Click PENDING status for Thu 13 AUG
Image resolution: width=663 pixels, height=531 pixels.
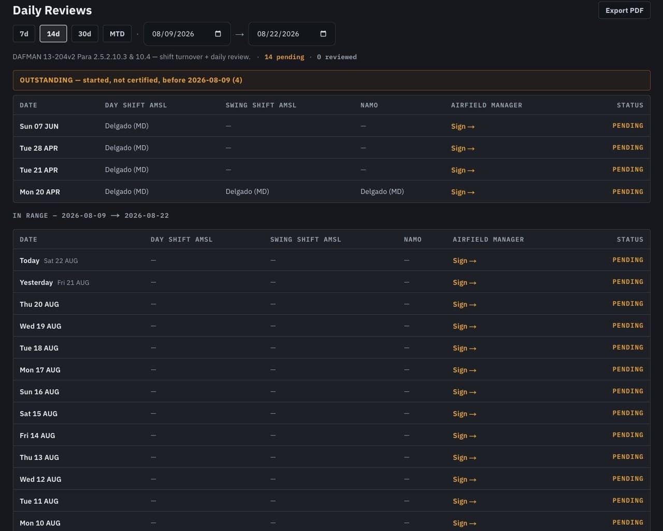pos(628,457)
